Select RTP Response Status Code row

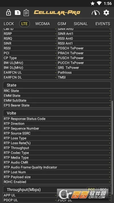(x=57, y=119)
